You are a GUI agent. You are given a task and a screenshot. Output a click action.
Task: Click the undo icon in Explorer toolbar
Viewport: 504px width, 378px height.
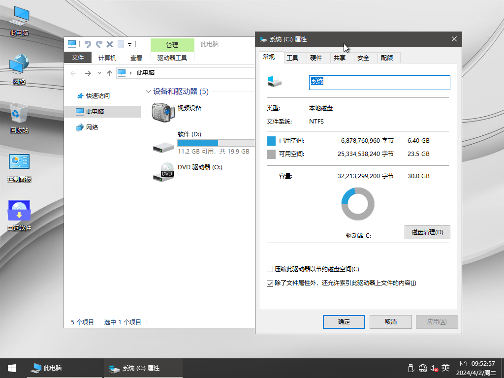click(x=88, y=44)
